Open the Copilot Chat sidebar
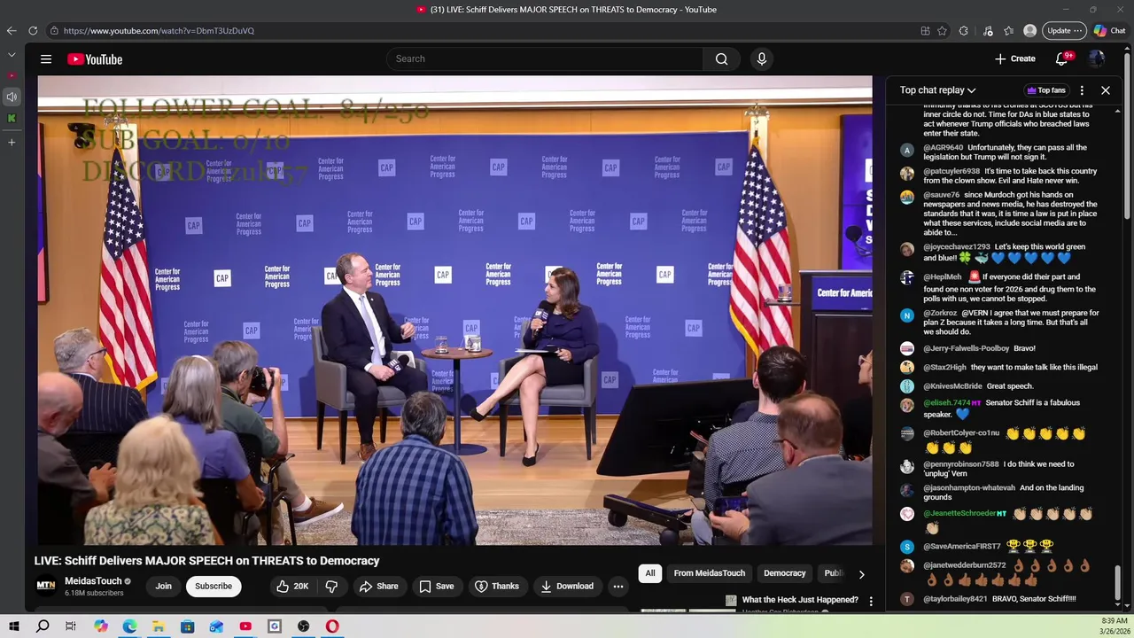Image resolution: width=1134 pixels, height=638 pixels. click(x=1109, y=30)
